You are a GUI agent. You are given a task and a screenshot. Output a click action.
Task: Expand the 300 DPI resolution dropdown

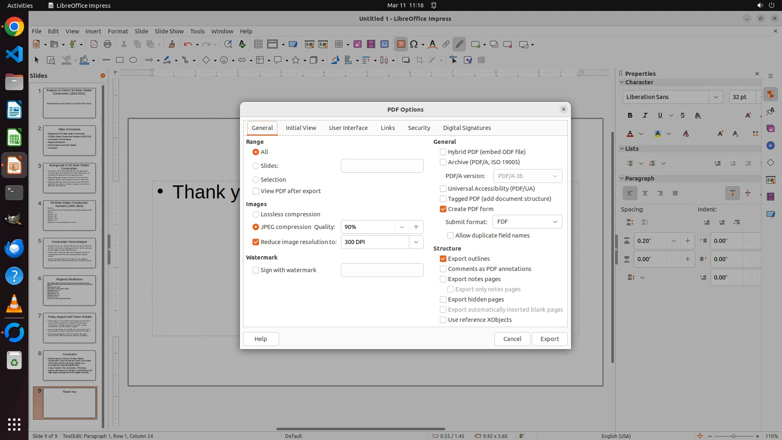[416, 242]
